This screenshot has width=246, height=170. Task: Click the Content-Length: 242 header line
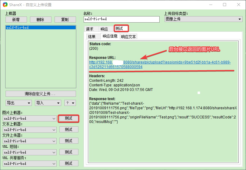pyautogui.click(x=106, y=81)
